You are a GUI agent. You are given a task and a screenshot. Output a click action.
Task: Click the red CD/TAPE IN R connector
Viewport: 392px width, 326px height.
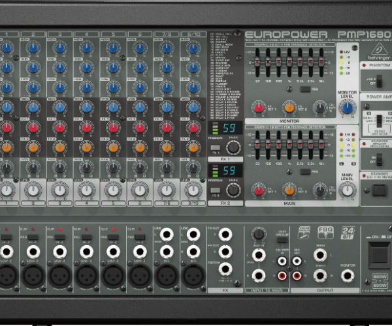tap(282, 276)
